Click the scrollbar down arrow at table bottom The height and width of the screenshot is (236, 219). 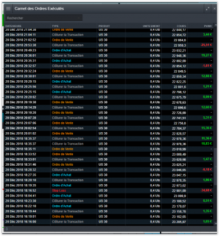pos(215,224)
